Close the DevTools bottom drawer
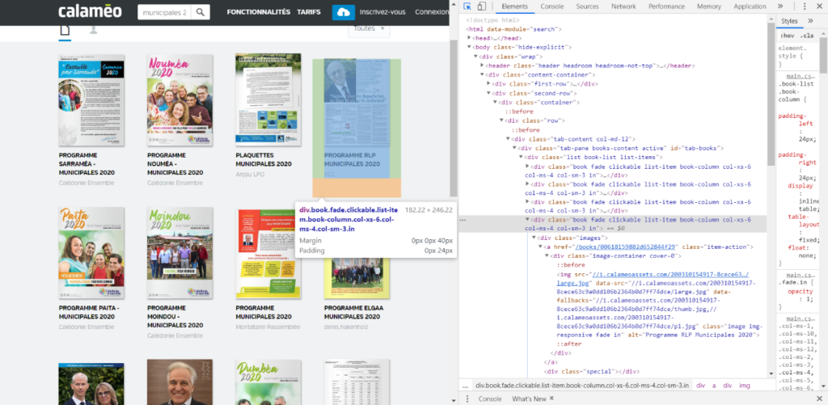The width and height of the screenshot is (828, 405). tap(820, 399)
